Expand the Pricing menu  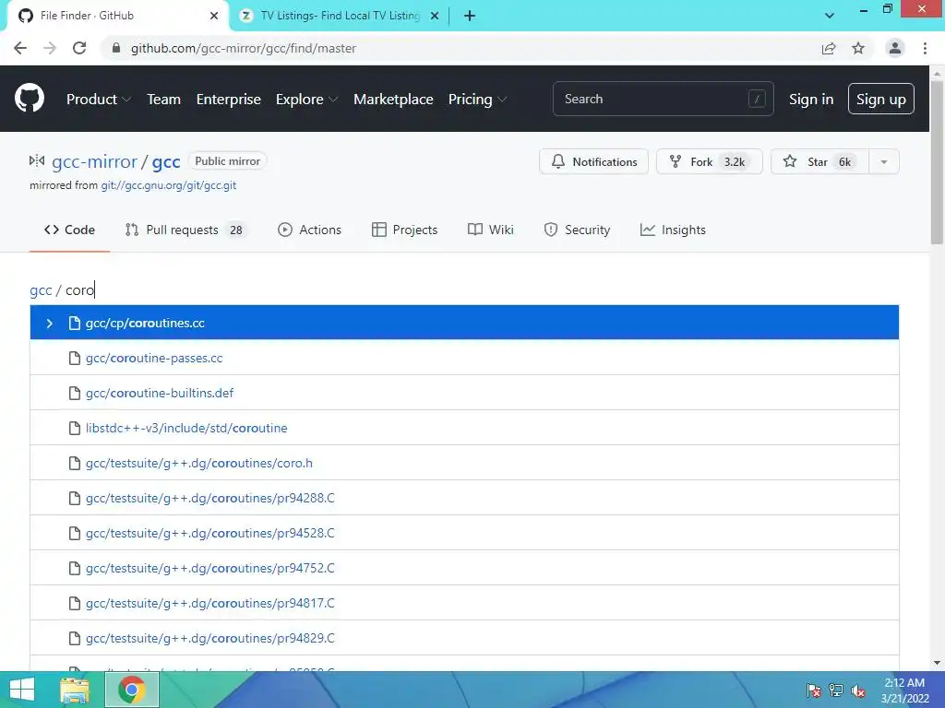coord(477,100)
